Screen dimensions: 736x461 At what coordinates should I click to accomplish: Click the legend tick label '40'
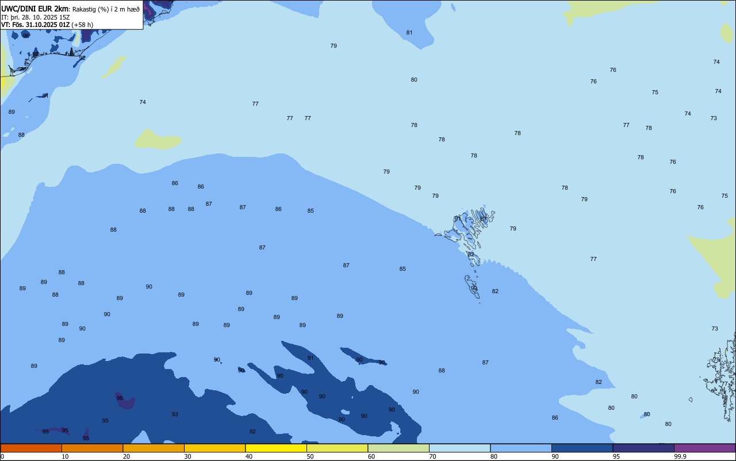pos(248,456)
